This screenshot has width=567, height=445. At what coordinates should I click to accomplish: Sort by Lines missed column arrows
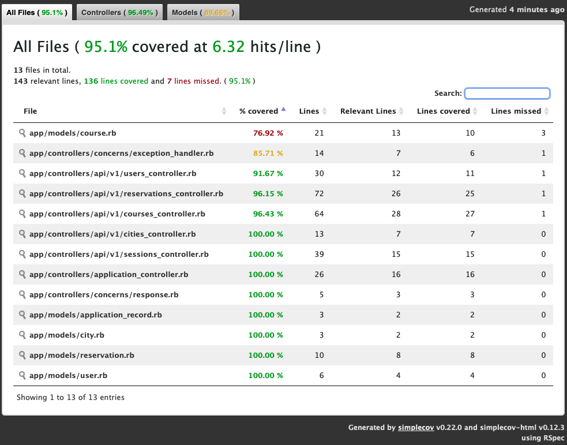click(x=546, y=111)
